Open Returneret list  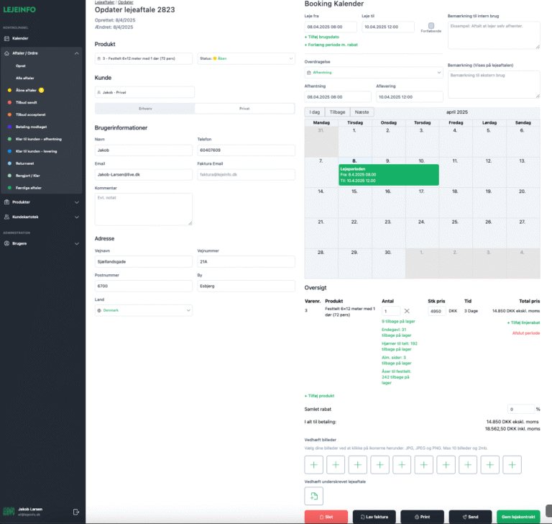pos(24,163)
